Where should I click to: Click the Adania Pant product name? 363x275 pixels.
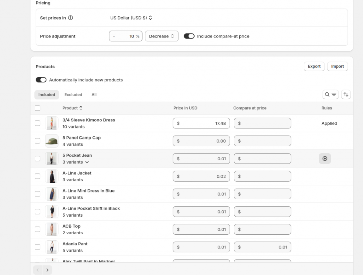pyautogui.click(x=75, y=244)
